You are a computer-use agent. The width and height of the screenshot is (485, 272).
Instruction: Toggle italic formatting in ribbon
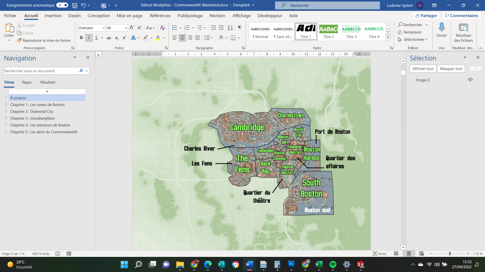89,38
